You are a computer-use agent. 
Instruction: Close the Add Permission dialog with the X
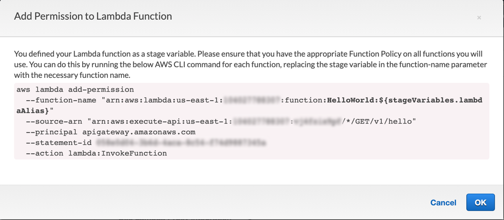pos(479,18)
